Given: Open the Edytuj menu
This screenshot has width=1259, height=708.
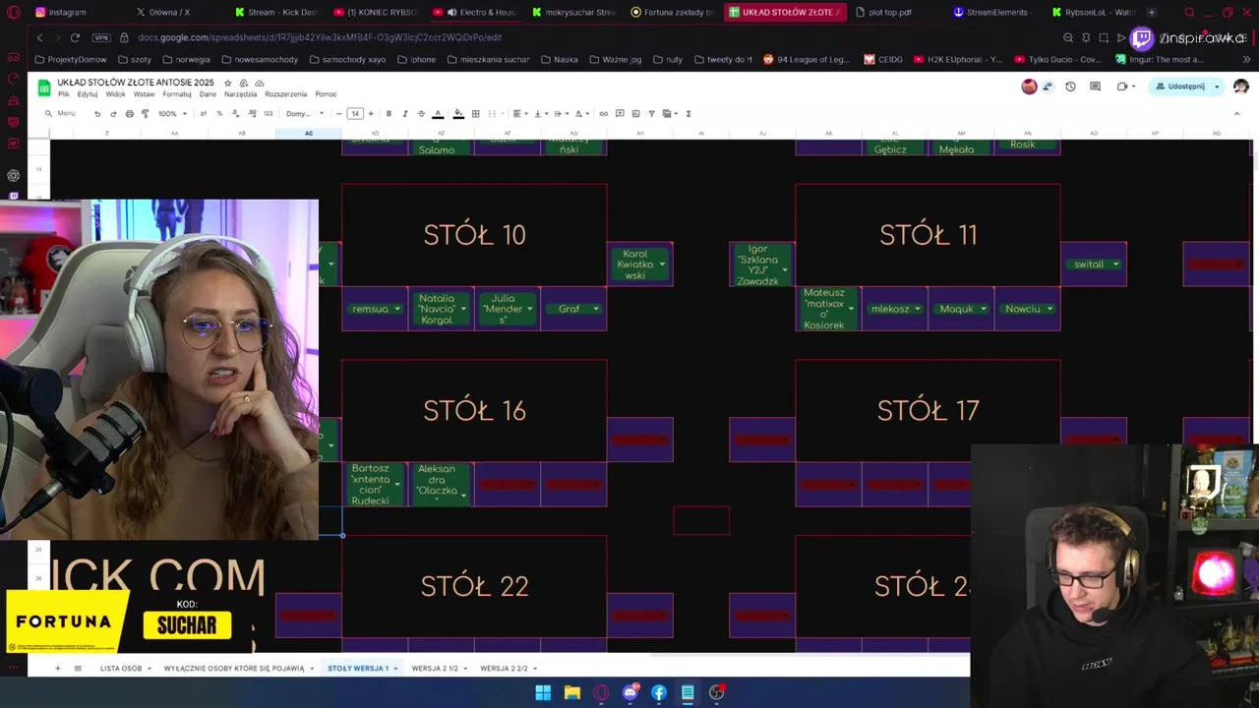Looking at the screenshot, I should (x=87, y=94).
